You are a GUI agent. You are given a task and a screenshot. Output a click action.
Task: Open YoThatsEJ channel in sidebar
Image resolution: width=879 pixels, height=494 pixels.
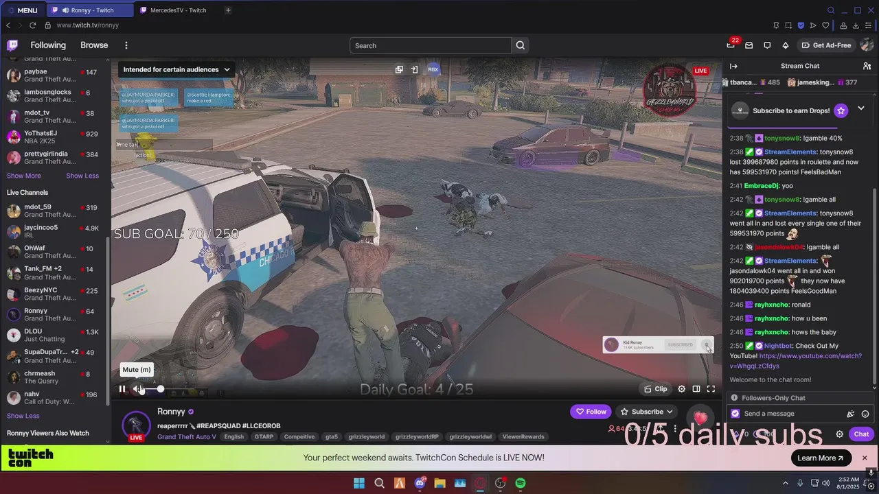click(x=55, y=137)
